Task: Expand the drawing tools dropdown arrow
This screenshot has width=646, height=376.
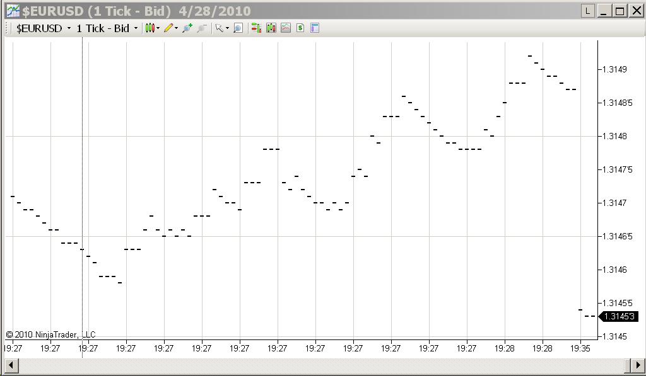Action: pyautogui.click(x=177, y=28)
